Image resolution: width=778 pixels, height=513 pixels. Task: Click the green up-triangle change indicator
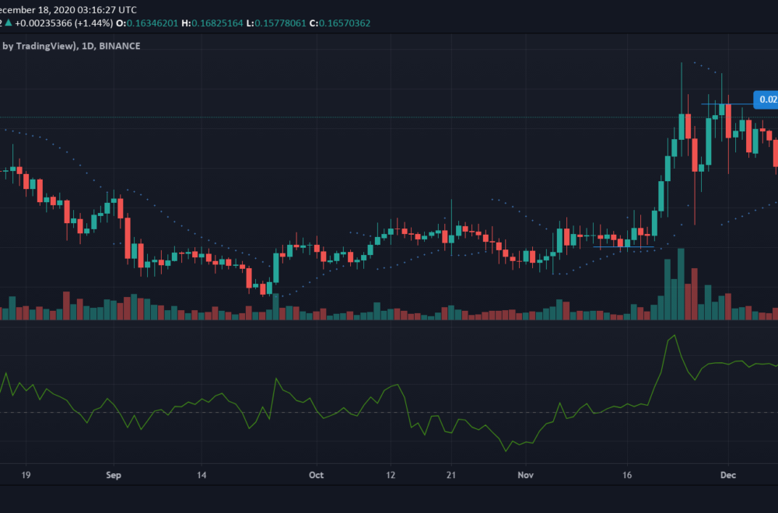(x=9, y=23)
